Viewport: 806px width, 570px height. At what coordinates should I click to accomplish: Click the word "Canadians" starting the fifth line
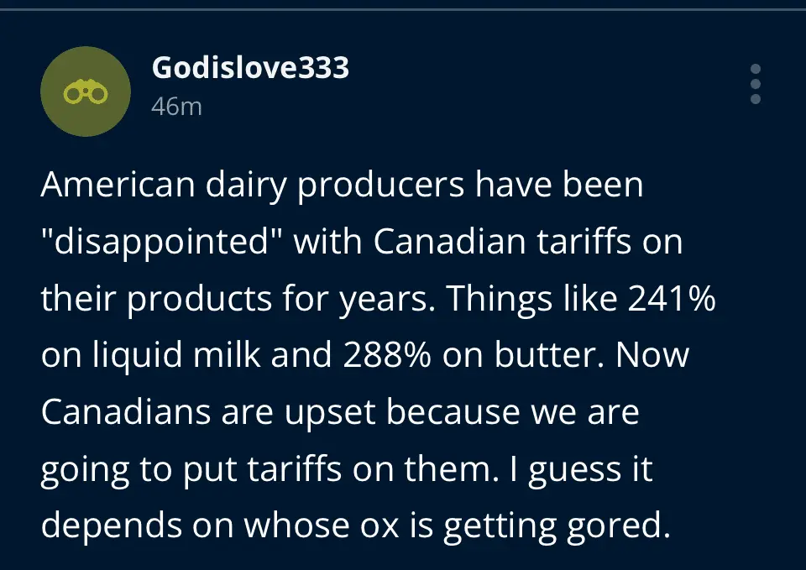point(126,412)
